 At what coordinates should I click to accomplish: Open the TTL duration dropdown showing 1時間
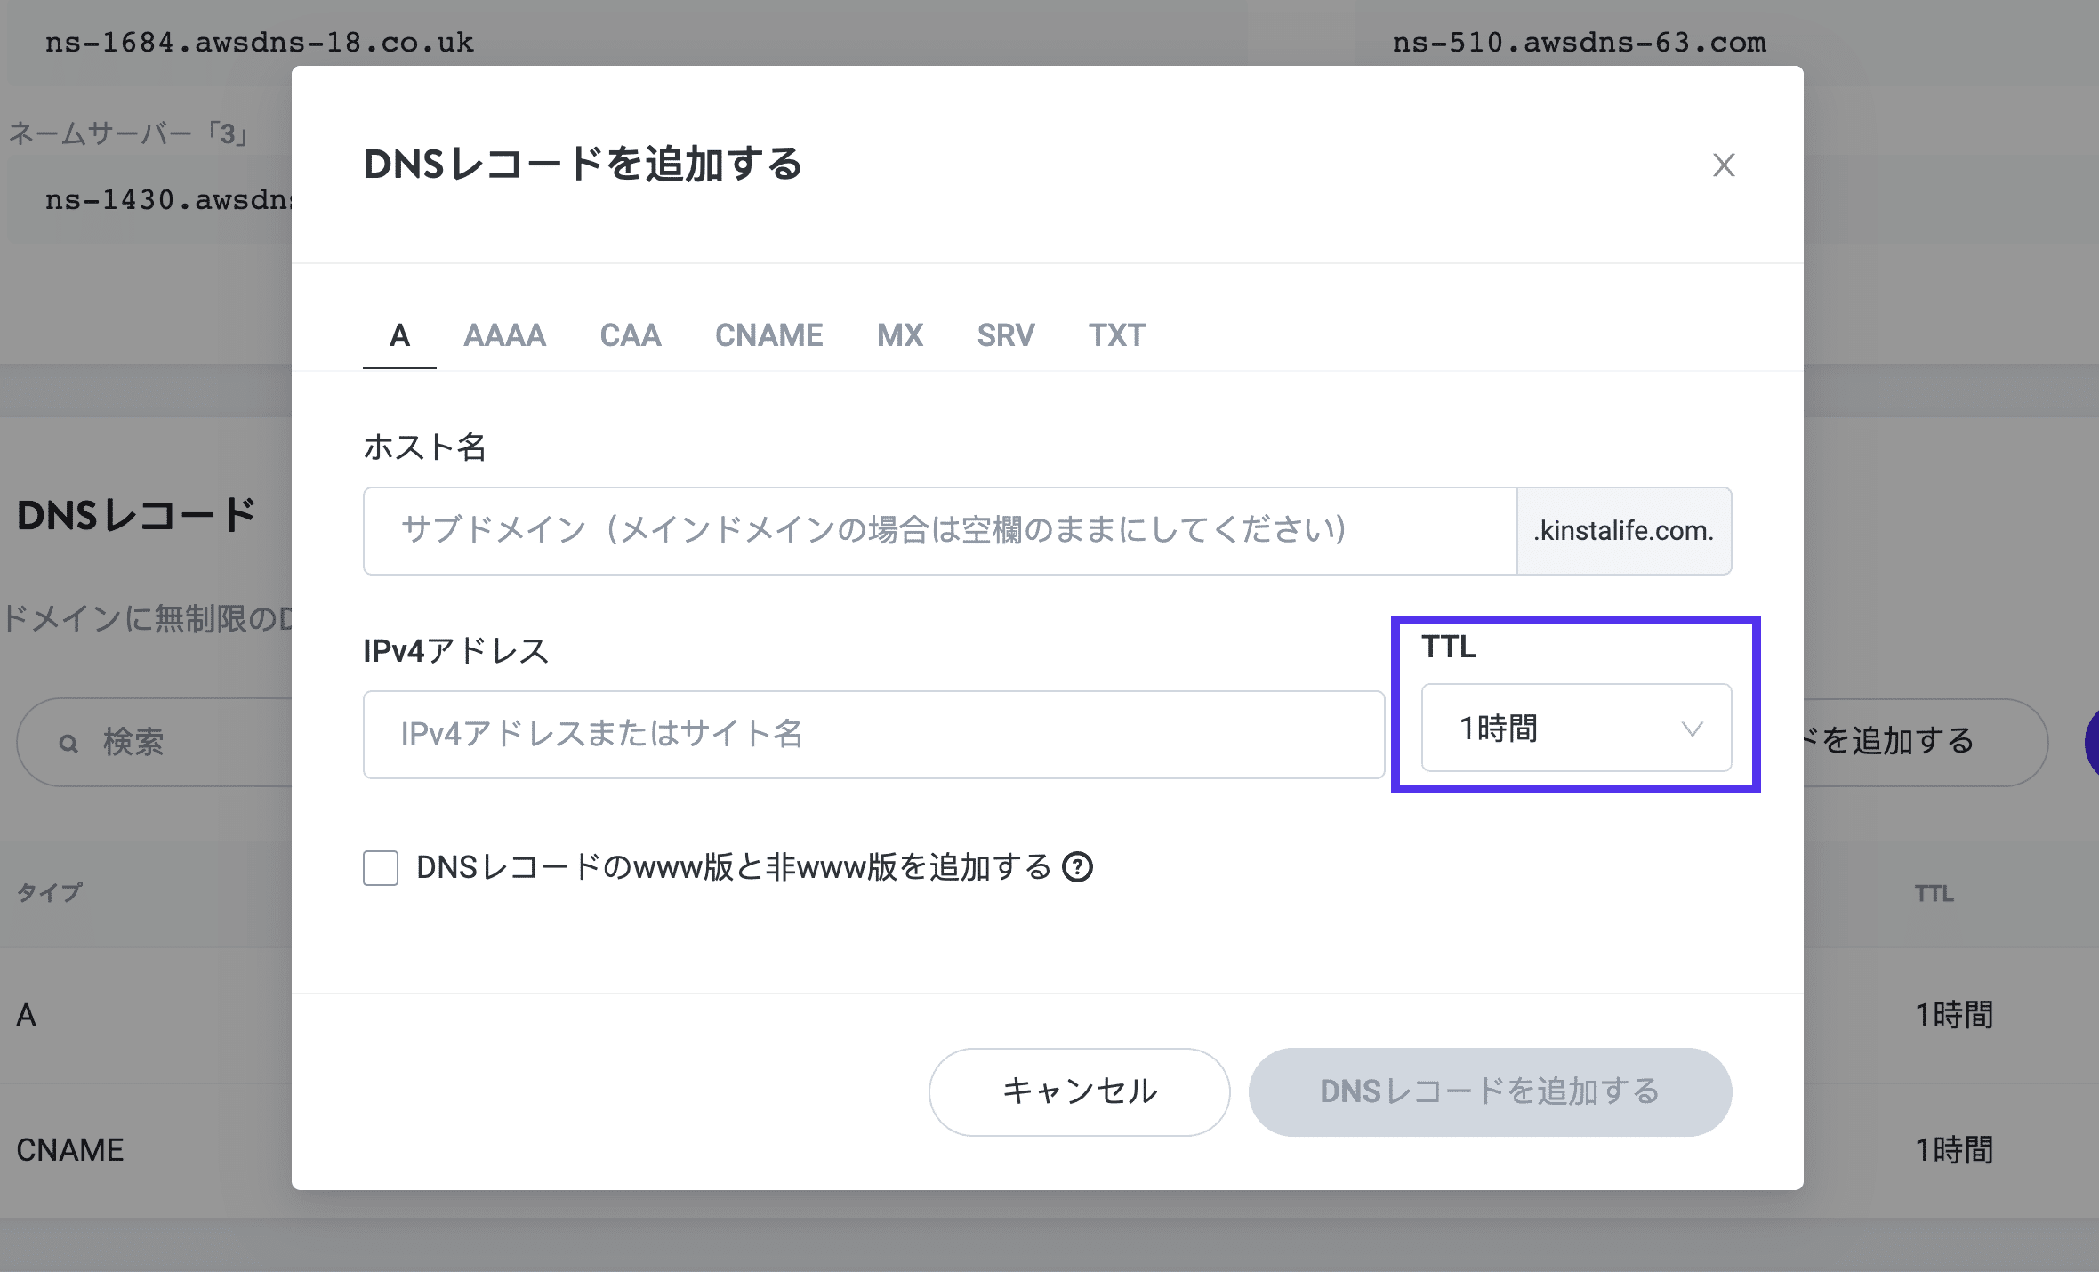[1577, 729]
